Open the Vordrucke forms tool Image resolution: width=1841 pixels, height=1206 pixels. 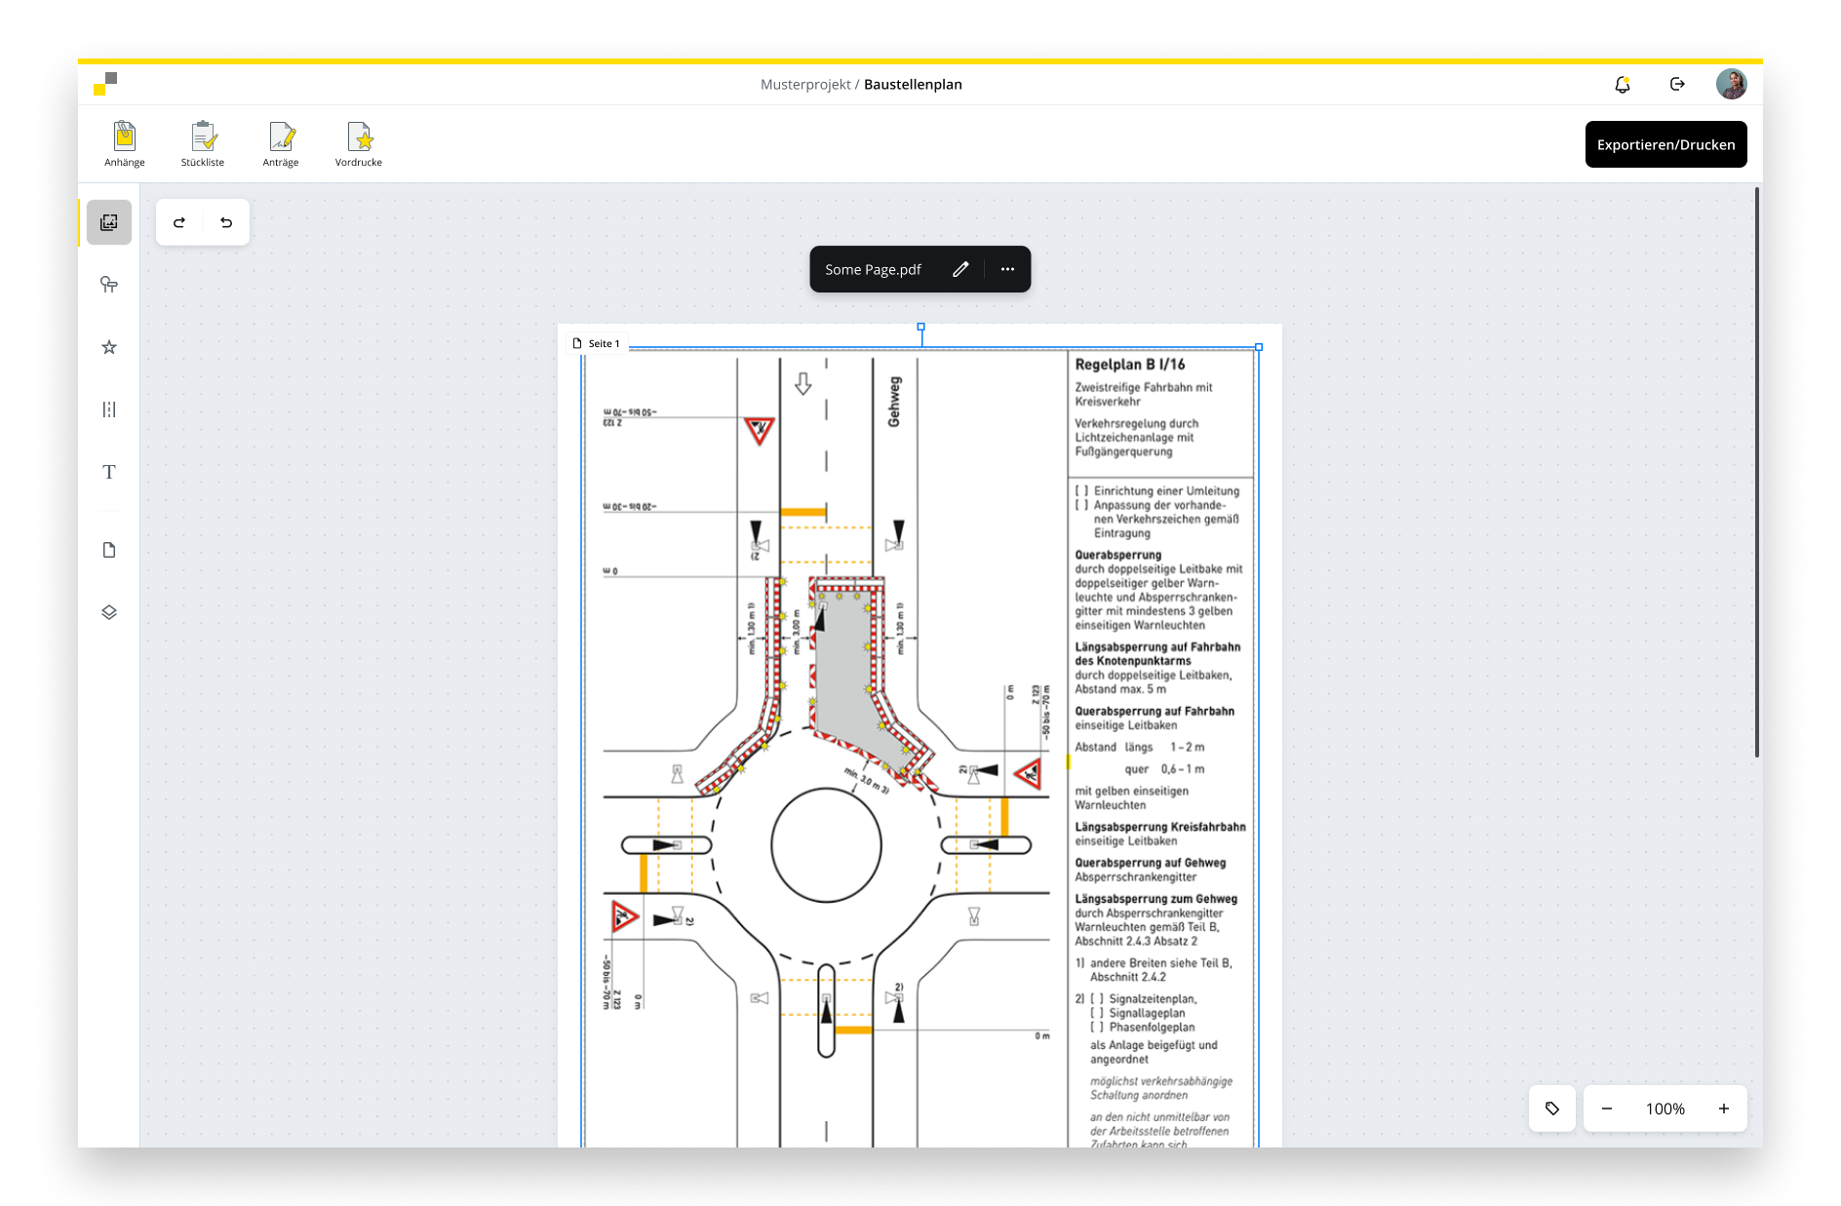[x=359, y=143]
